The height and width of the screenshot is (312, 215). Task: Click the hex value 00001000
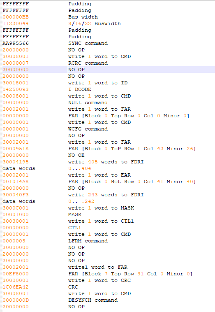(16, 214)
